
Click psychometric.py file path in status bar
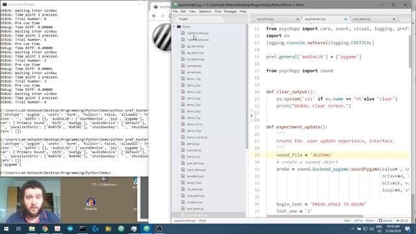click(x=185, y=221)
